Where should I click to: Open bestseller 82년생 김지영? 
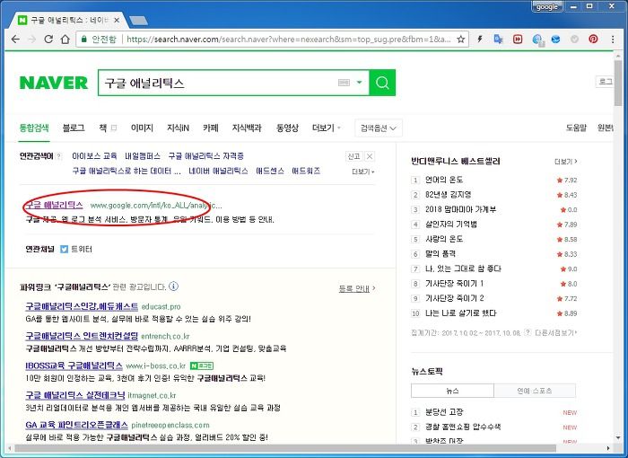click(x=448, y=195)
